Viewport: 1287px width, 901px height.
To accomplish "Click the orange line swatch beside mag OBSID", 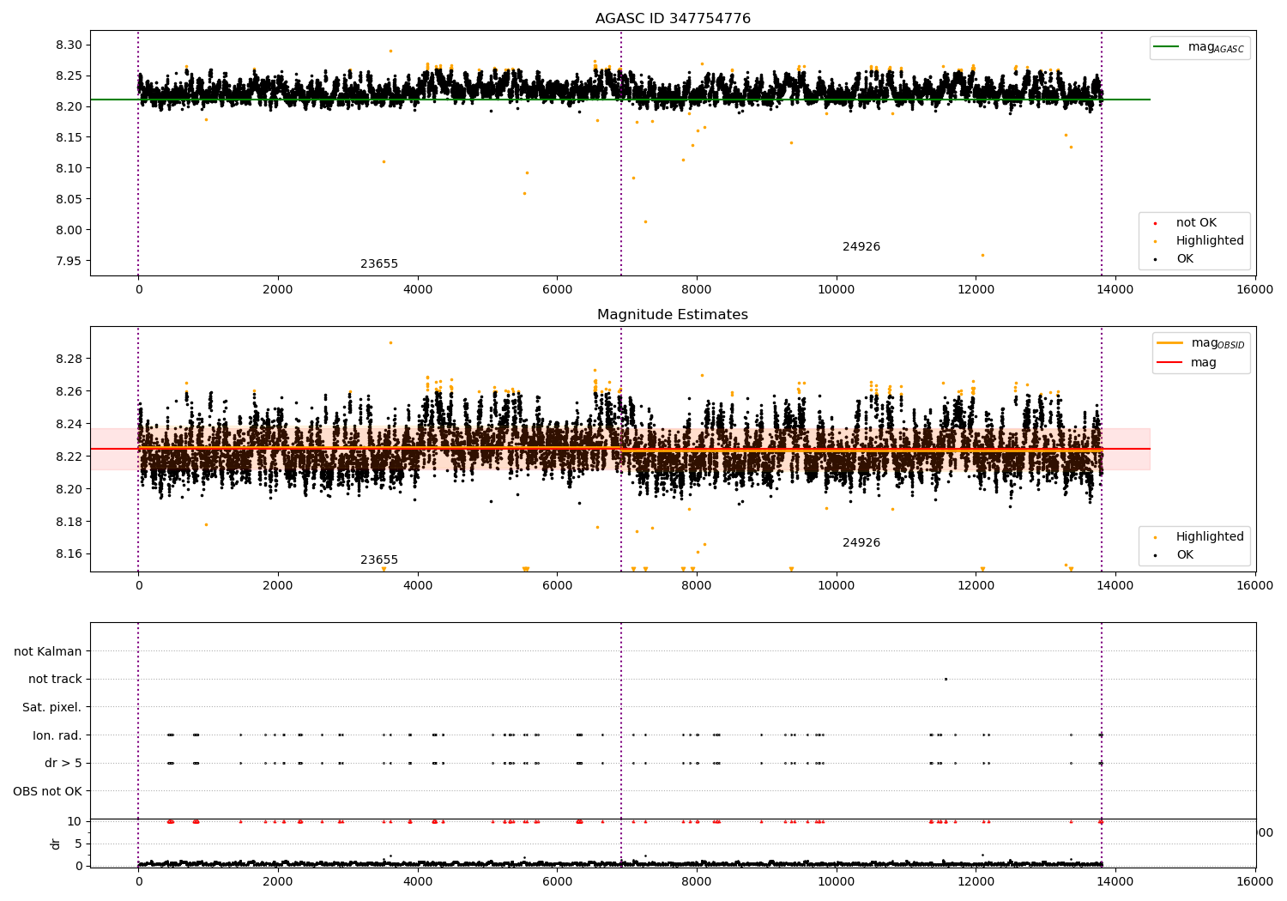I will point(1169,343).
